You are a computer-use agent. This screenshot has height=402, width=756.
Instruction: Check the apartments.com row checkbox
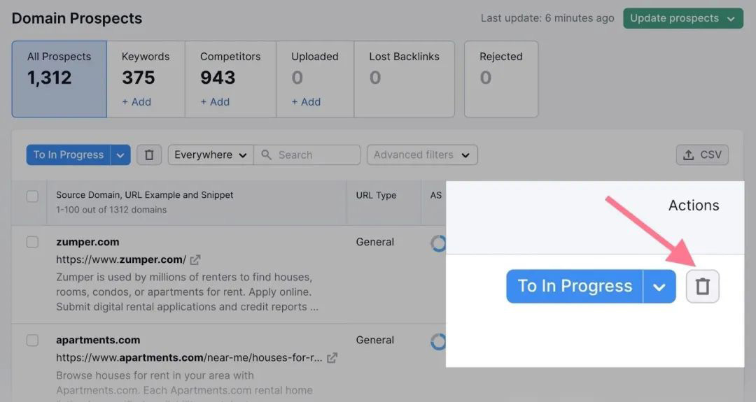pyautogui.click(x=32, y=340)
